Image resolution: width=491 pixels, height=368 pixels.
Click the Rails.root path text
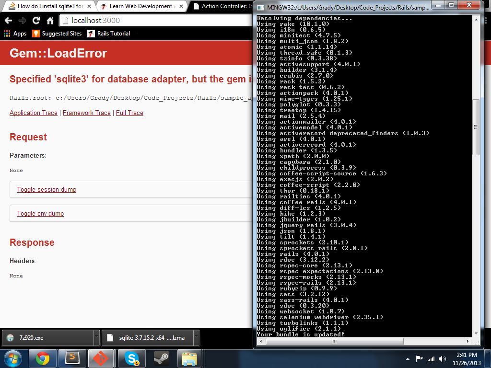(131, 98)
